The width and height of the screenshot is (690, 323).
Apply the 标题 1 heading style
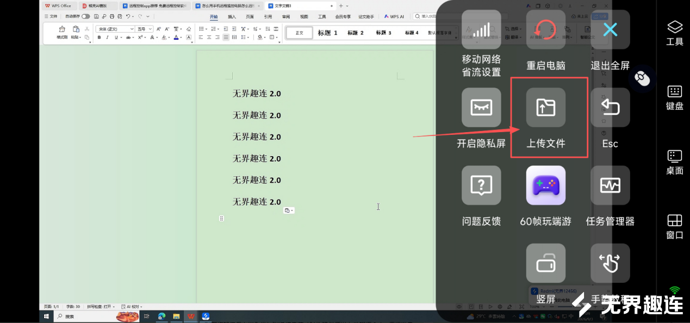327,33
